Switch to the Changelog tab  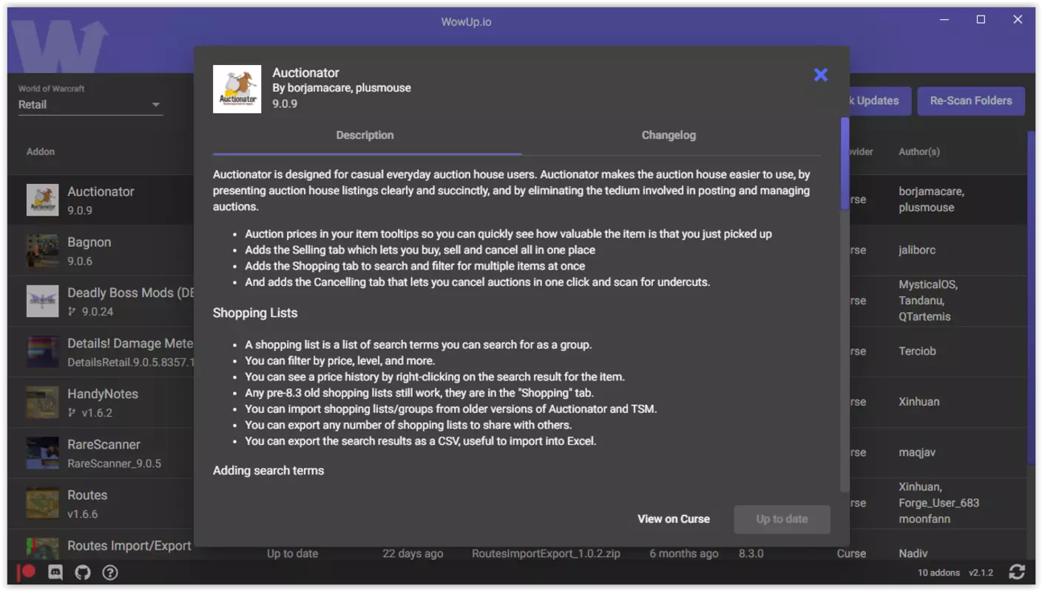(x=669, y=135)
